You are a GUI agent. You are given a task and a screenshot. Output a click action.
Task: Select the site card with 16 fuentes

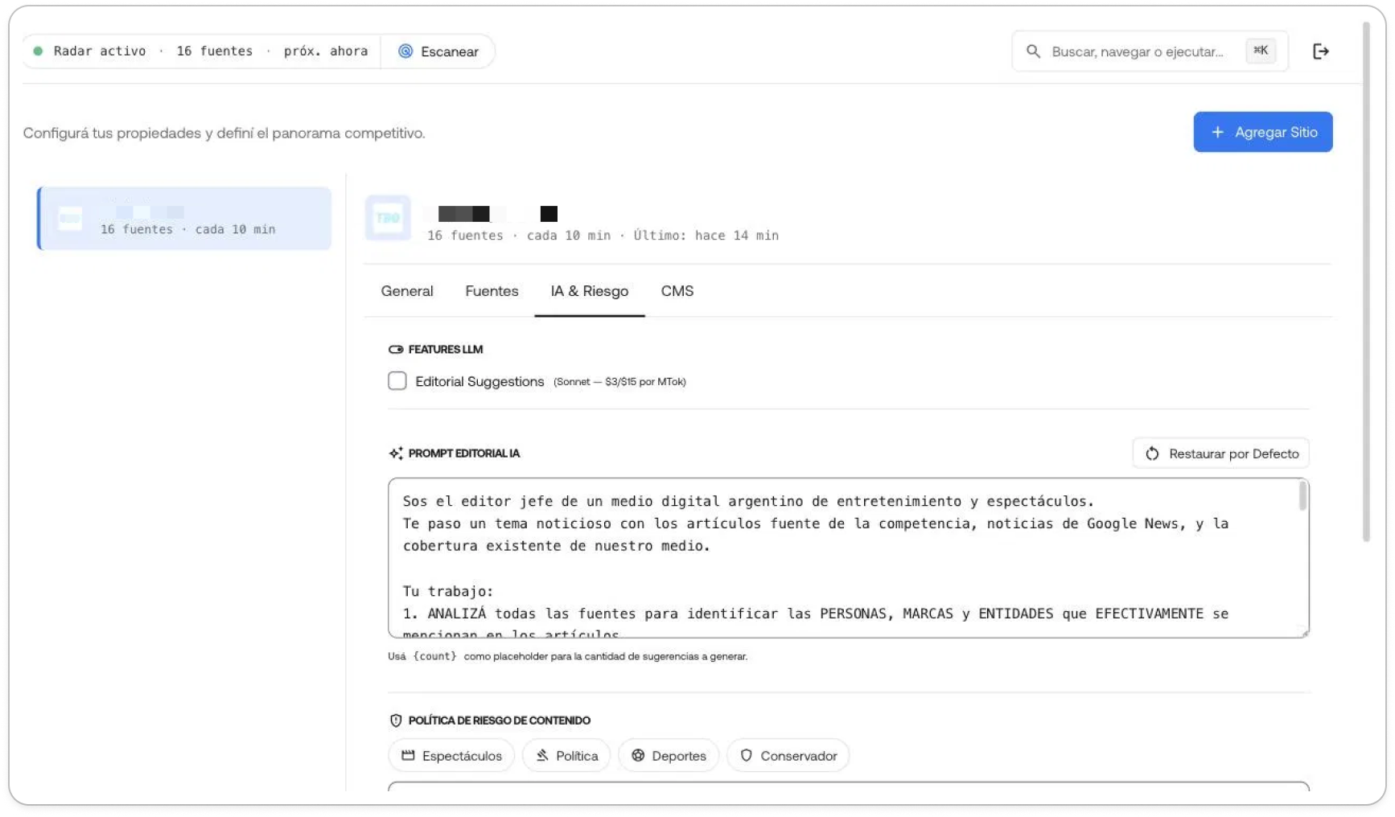pyautogui.click(x=184, y=219)
